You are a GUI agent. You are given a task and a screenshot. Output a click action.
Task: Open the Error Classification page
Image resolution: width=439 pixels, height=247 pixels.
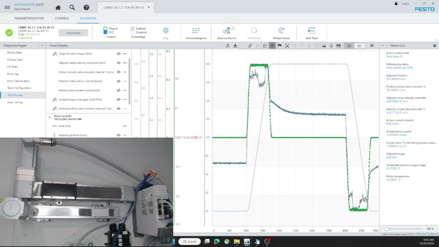click(19, 81)
